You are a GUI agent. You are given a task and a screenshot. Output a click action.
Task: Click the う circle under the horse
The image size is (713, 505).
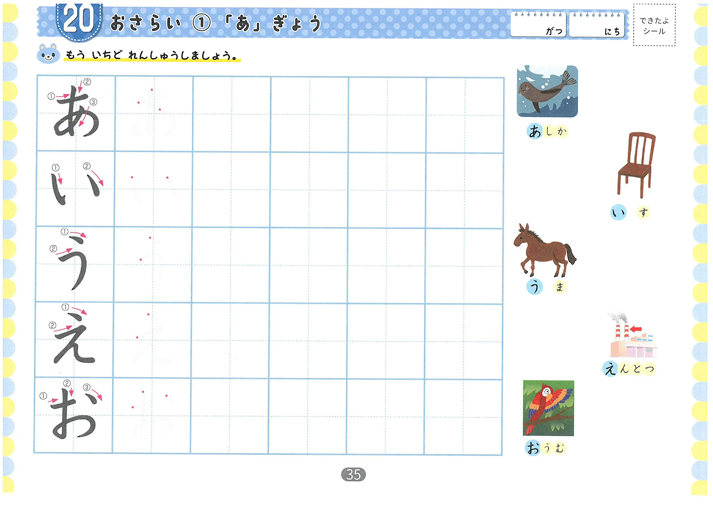click(x=534, y=286)
